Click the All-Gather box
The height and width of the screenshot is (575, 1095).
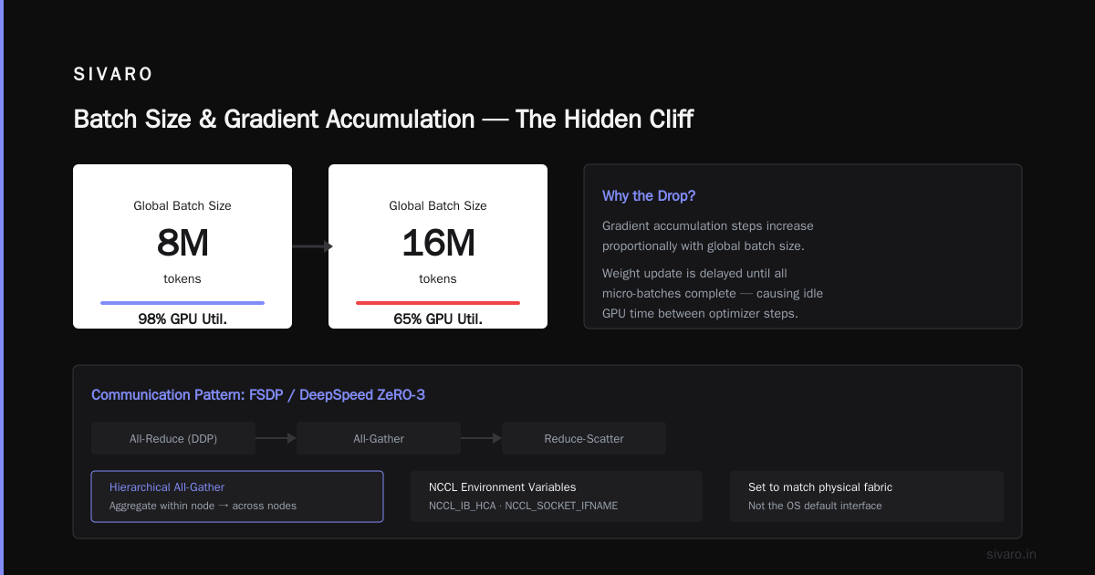[x=379, y=438]
